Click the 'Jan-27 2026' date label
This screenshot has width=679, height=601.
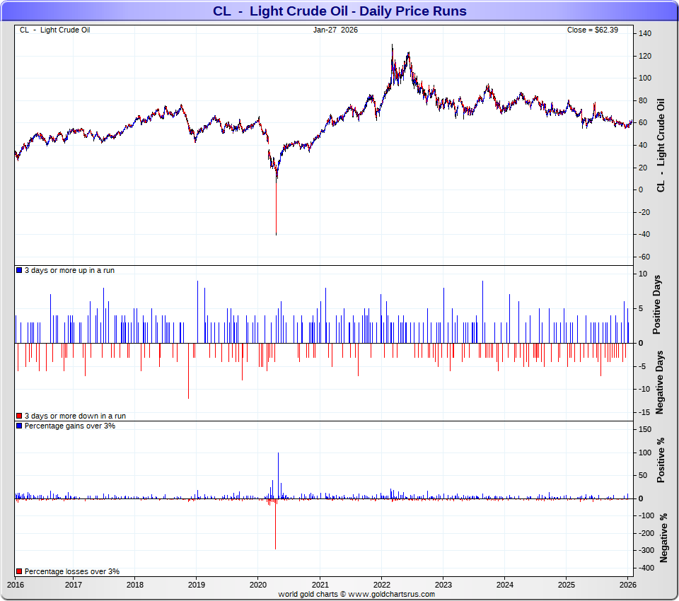335,30
